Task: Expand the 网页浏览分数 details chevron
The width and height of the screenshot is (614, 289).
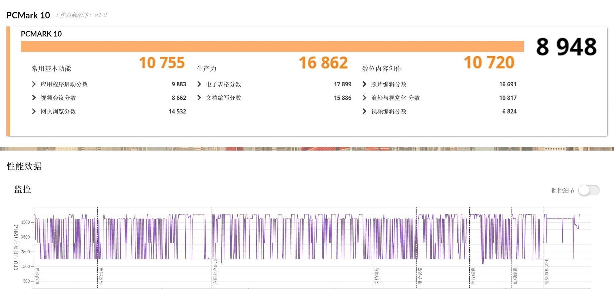Action: 34,111
